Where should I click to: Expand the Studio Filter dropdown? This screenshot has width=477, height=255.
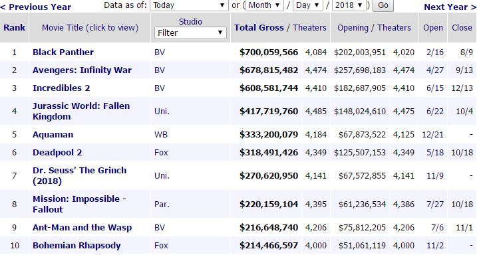pos(190,33)
